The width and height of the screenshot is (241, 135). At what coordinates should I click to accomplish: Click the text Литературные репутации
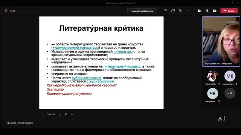(69, 93)
